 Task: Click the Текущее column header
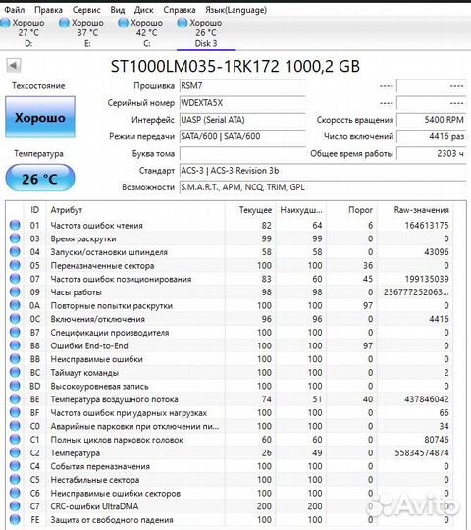(255, 210)
